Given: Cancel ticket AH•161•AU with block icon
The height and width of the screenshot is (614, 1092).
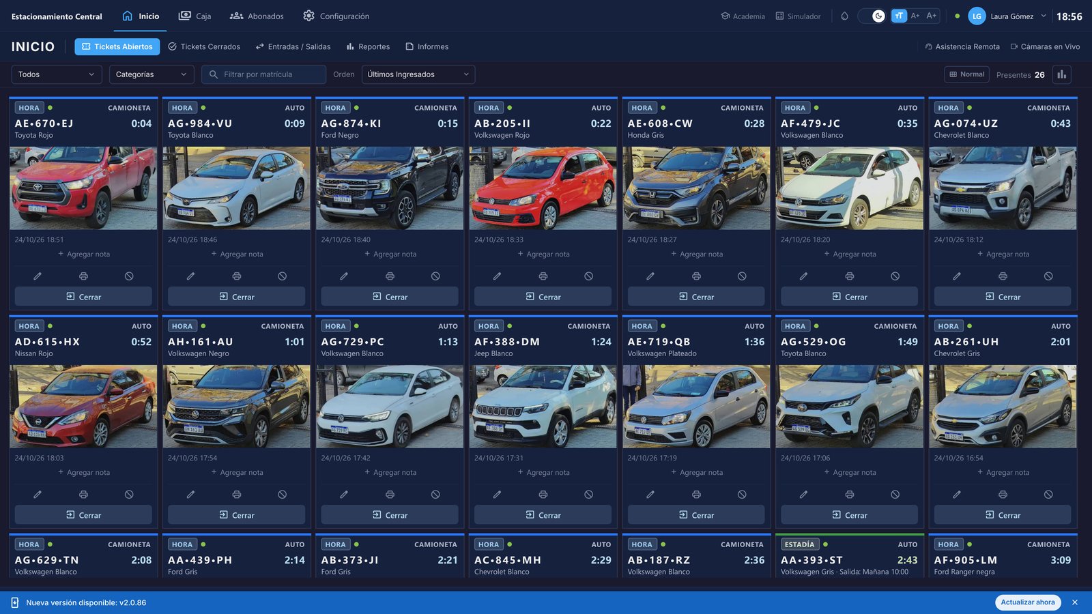Looking at the screenshot, I should (x=282, y=495).
